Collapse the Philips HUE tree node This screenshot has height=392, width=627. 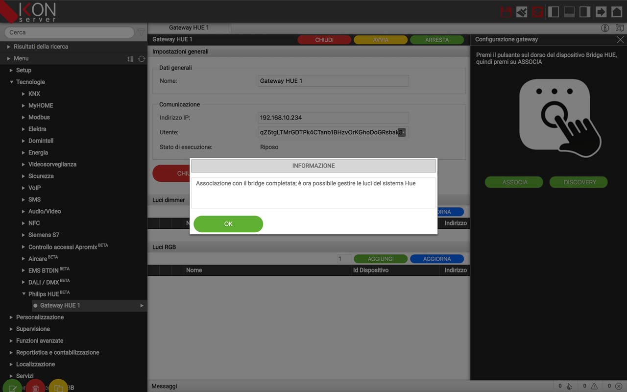pos(23,294)
